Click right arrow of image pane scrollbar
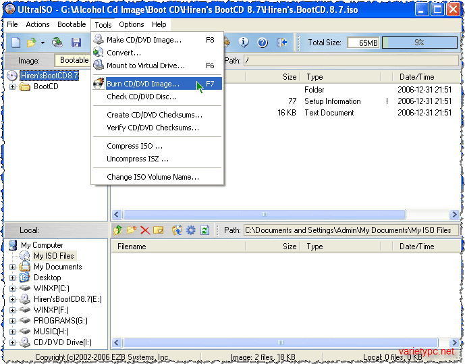The width and height of the screenshot is (465, 364). tap(454, 214)
